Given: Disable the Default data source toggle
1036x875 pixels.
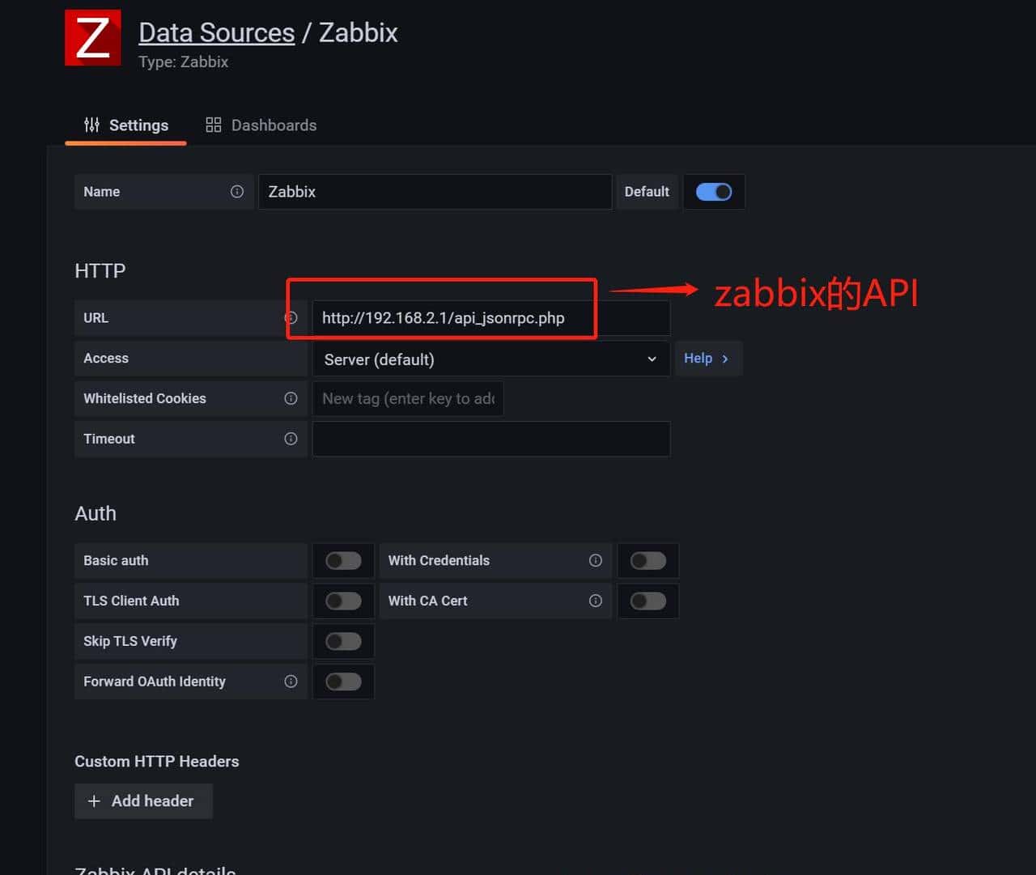Looking at the screenshot, I should pyautogui.click(x=714, y=192).
